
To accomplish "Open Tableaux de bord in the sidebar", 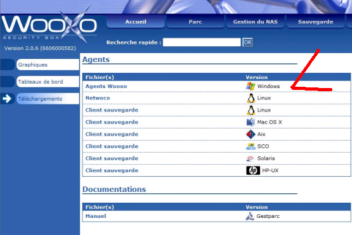I will coord(48,82).
